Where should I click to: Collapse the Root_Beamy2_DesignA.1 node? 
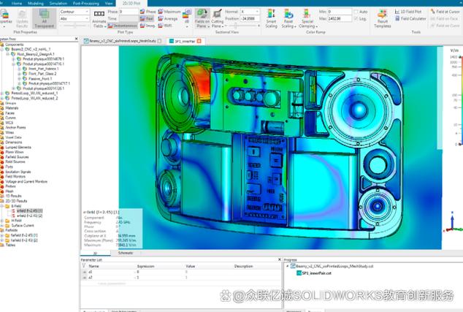[x=8, y=54]
